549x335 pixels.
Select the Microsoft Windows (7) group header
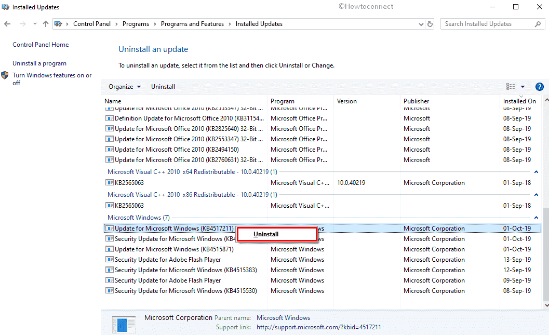click(x=138, y=218)
